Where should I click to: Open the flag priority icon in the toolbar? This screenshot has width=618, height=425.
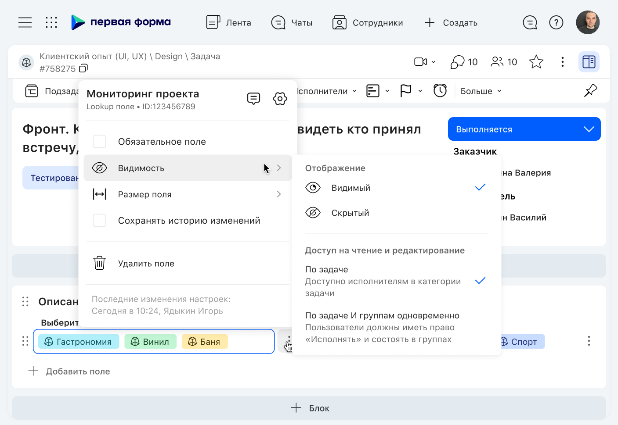(405, 90)
